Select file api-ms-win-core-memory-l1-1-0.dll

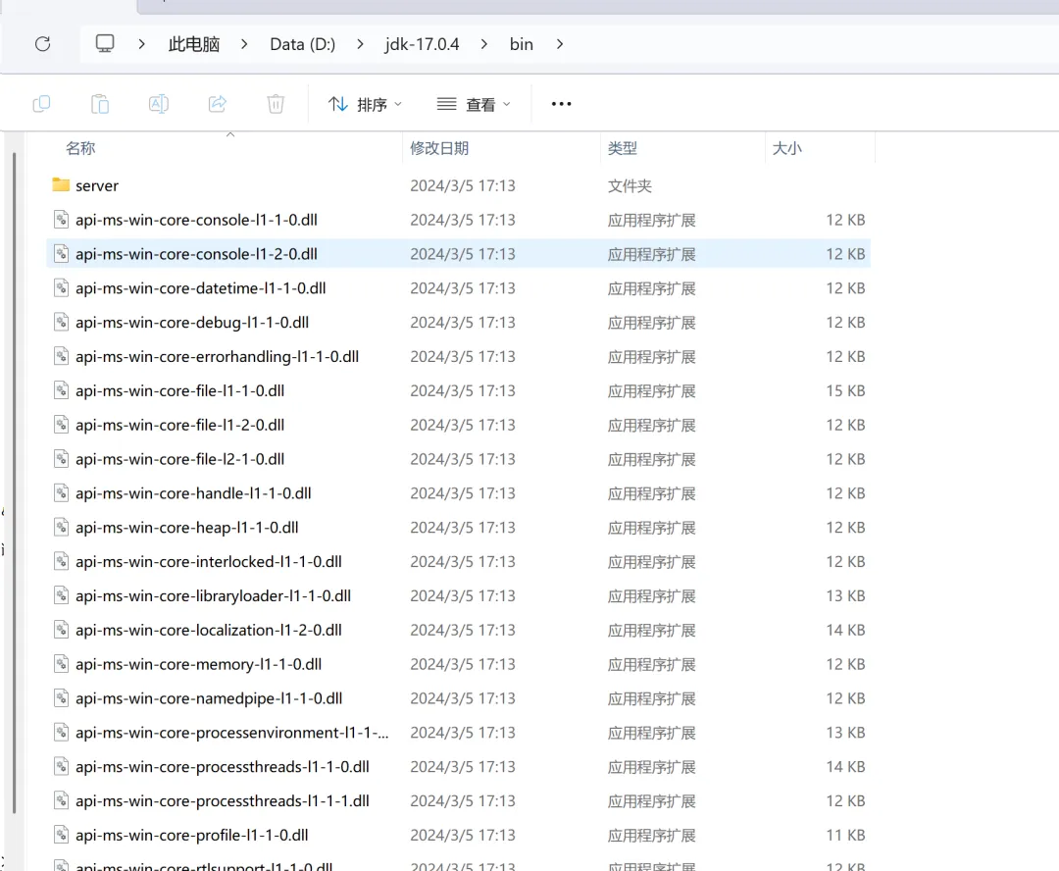(x=198, y=664)
